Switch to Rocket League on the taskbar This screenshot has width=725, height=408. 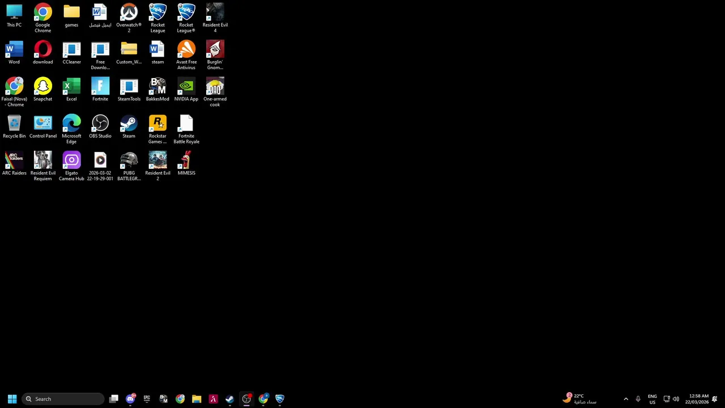tap(280, 399)
